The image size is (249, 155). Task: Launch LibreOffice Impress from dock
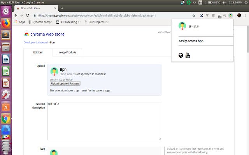coord(6,83)
